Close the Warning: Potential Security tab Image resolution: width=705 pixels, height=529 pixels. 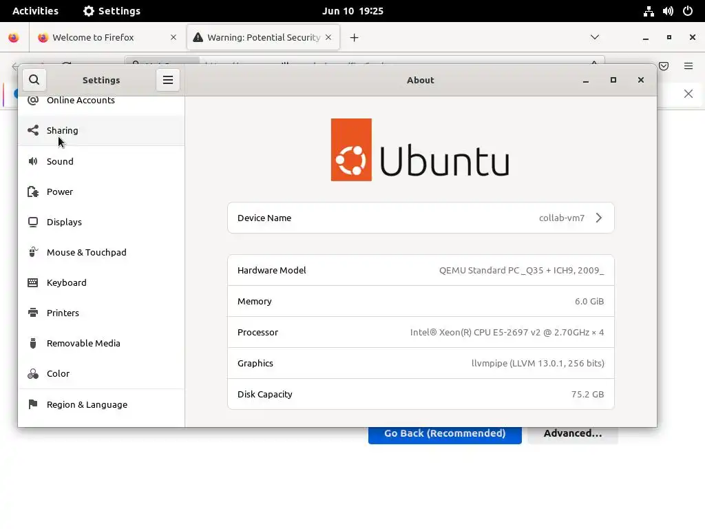328,37
